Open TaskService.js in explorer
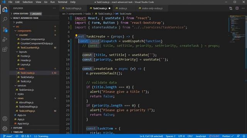Viewport: 247px width, 138px height. [26, 90]
